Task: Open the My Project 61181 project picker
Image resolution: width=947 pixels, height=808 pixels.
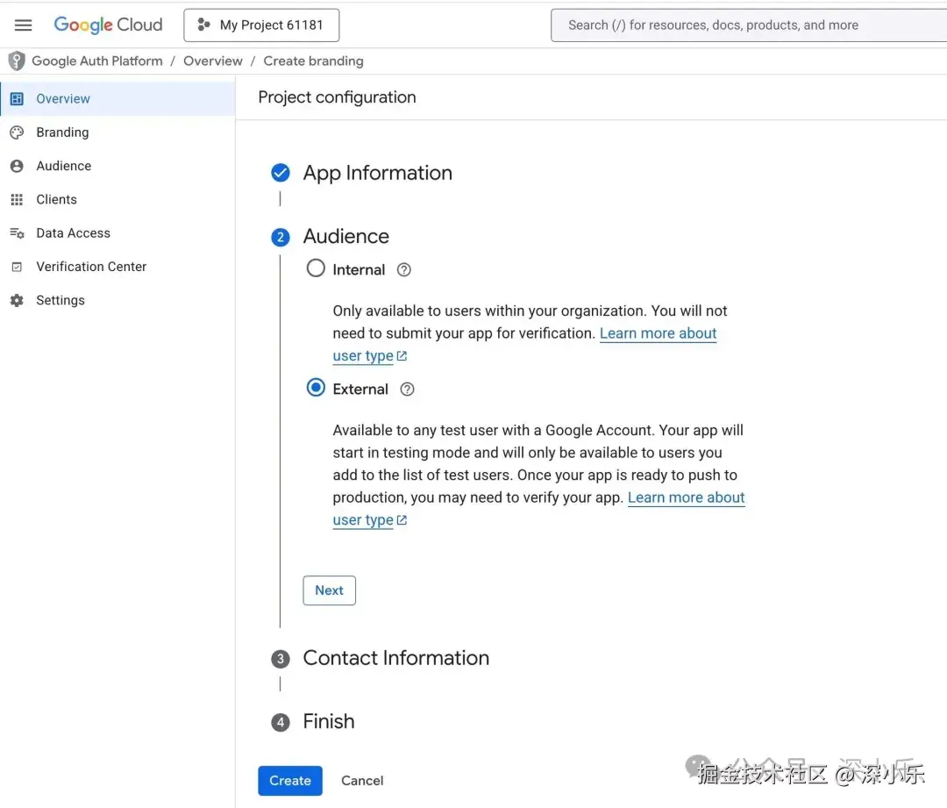Action: [261, 25]
